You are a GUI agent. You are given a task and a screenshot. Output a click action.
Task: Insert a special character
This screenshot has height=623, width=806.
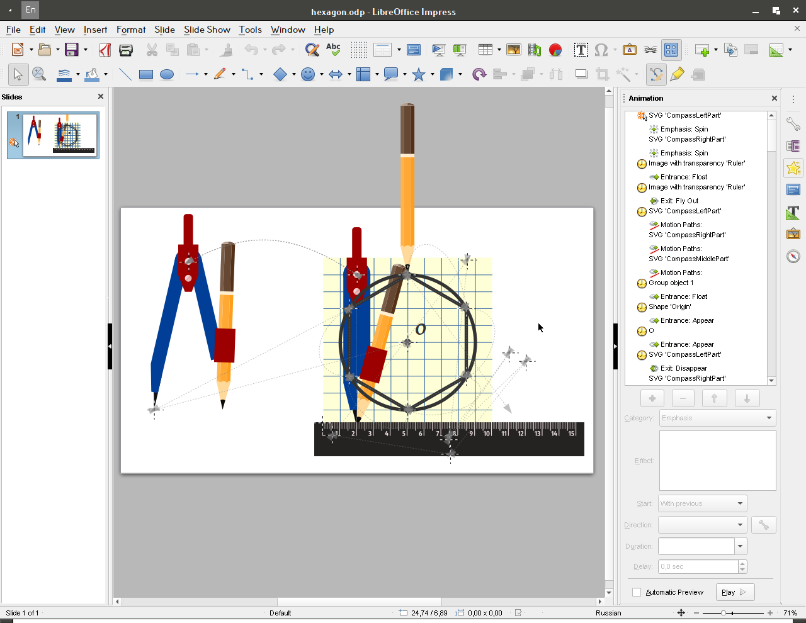[601, 50]
